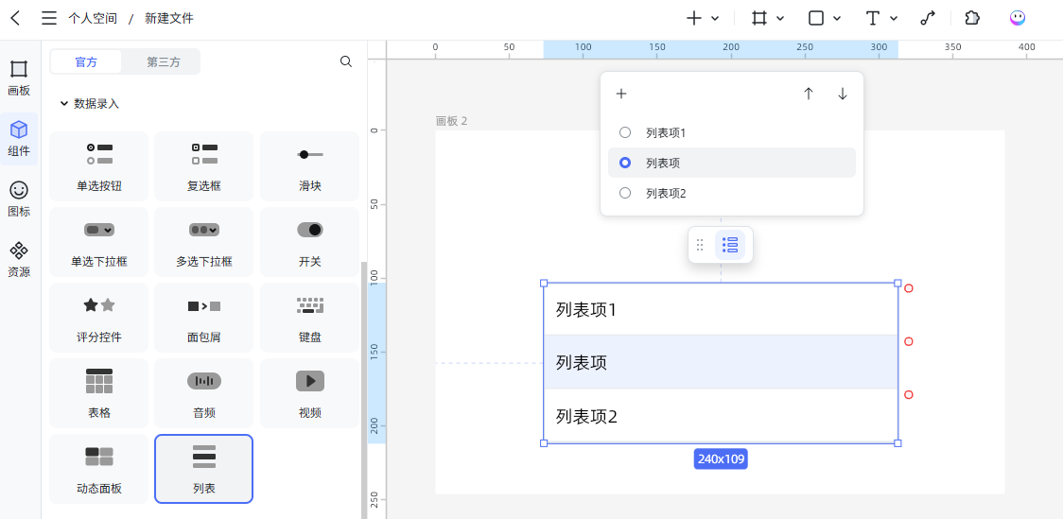The image size is (1063, 519).
Task: Select the 开关 switch component
Action: click(309, 240)
